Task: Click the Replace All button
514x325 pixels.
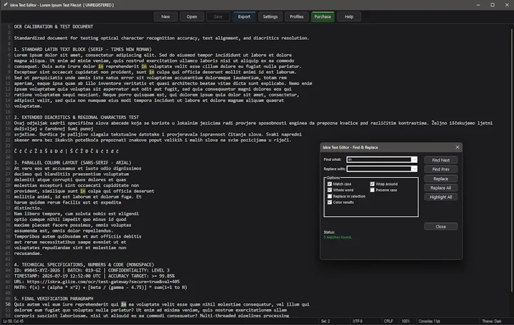Action: click(x=441, y=188)
